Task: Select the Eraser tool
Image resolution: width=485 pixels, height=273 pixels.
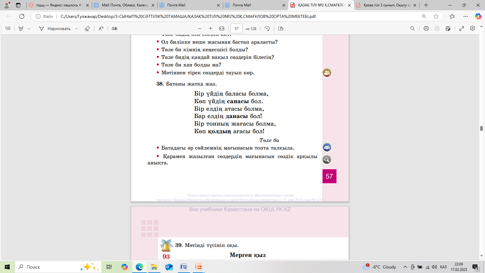Action: [87, 29]
